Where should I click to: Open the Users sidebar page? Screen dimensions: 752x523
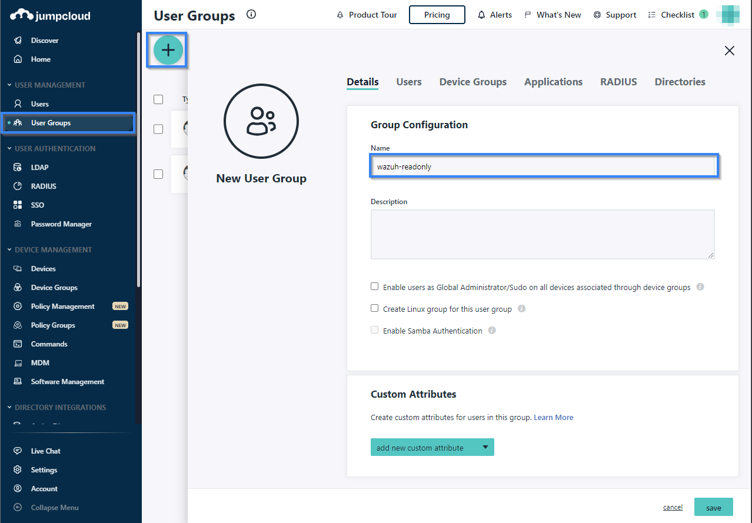[x=40, y=104]
